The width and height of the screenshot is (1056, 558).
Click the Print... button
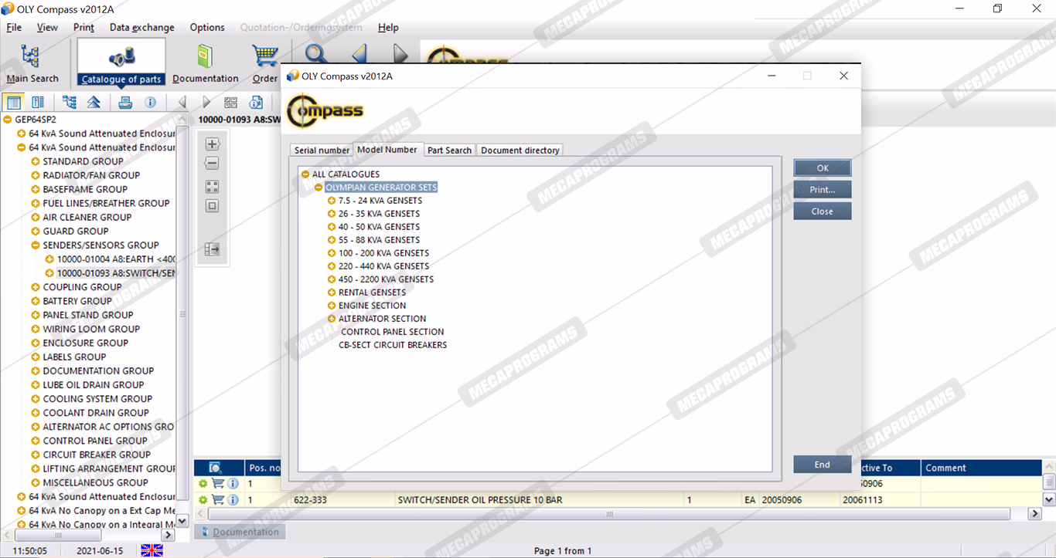pyautogui.click(x=822, y=190)
